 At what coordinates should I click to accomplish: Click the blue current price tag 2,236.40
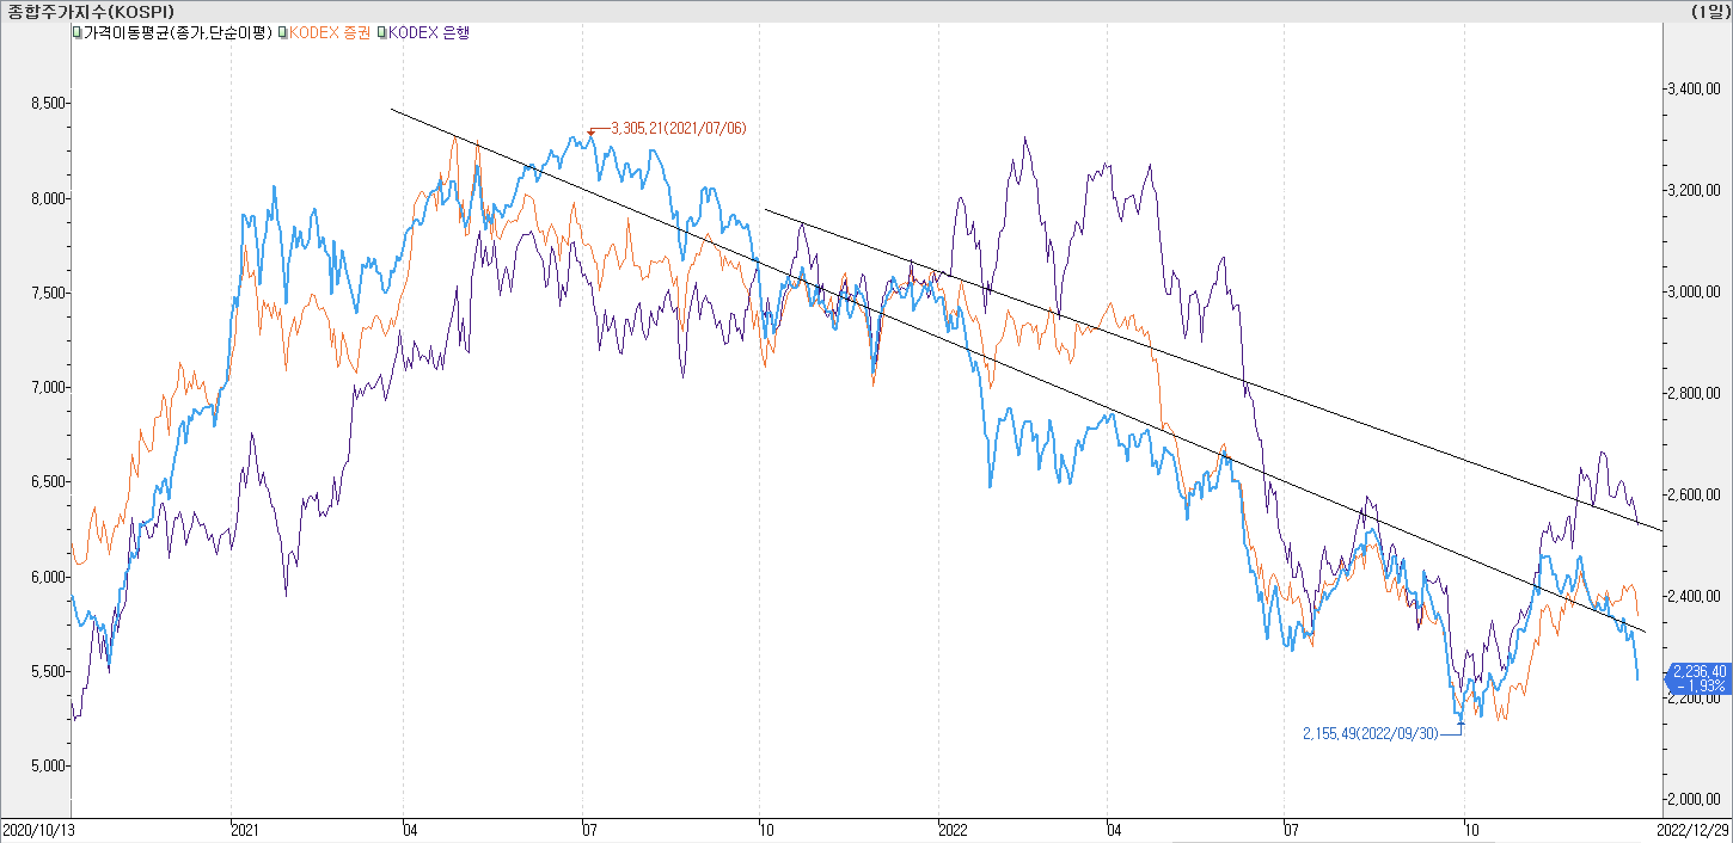1699,678
